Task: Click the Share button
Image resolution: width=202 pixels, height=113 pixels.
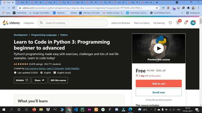Action: (x=39, y=80)
